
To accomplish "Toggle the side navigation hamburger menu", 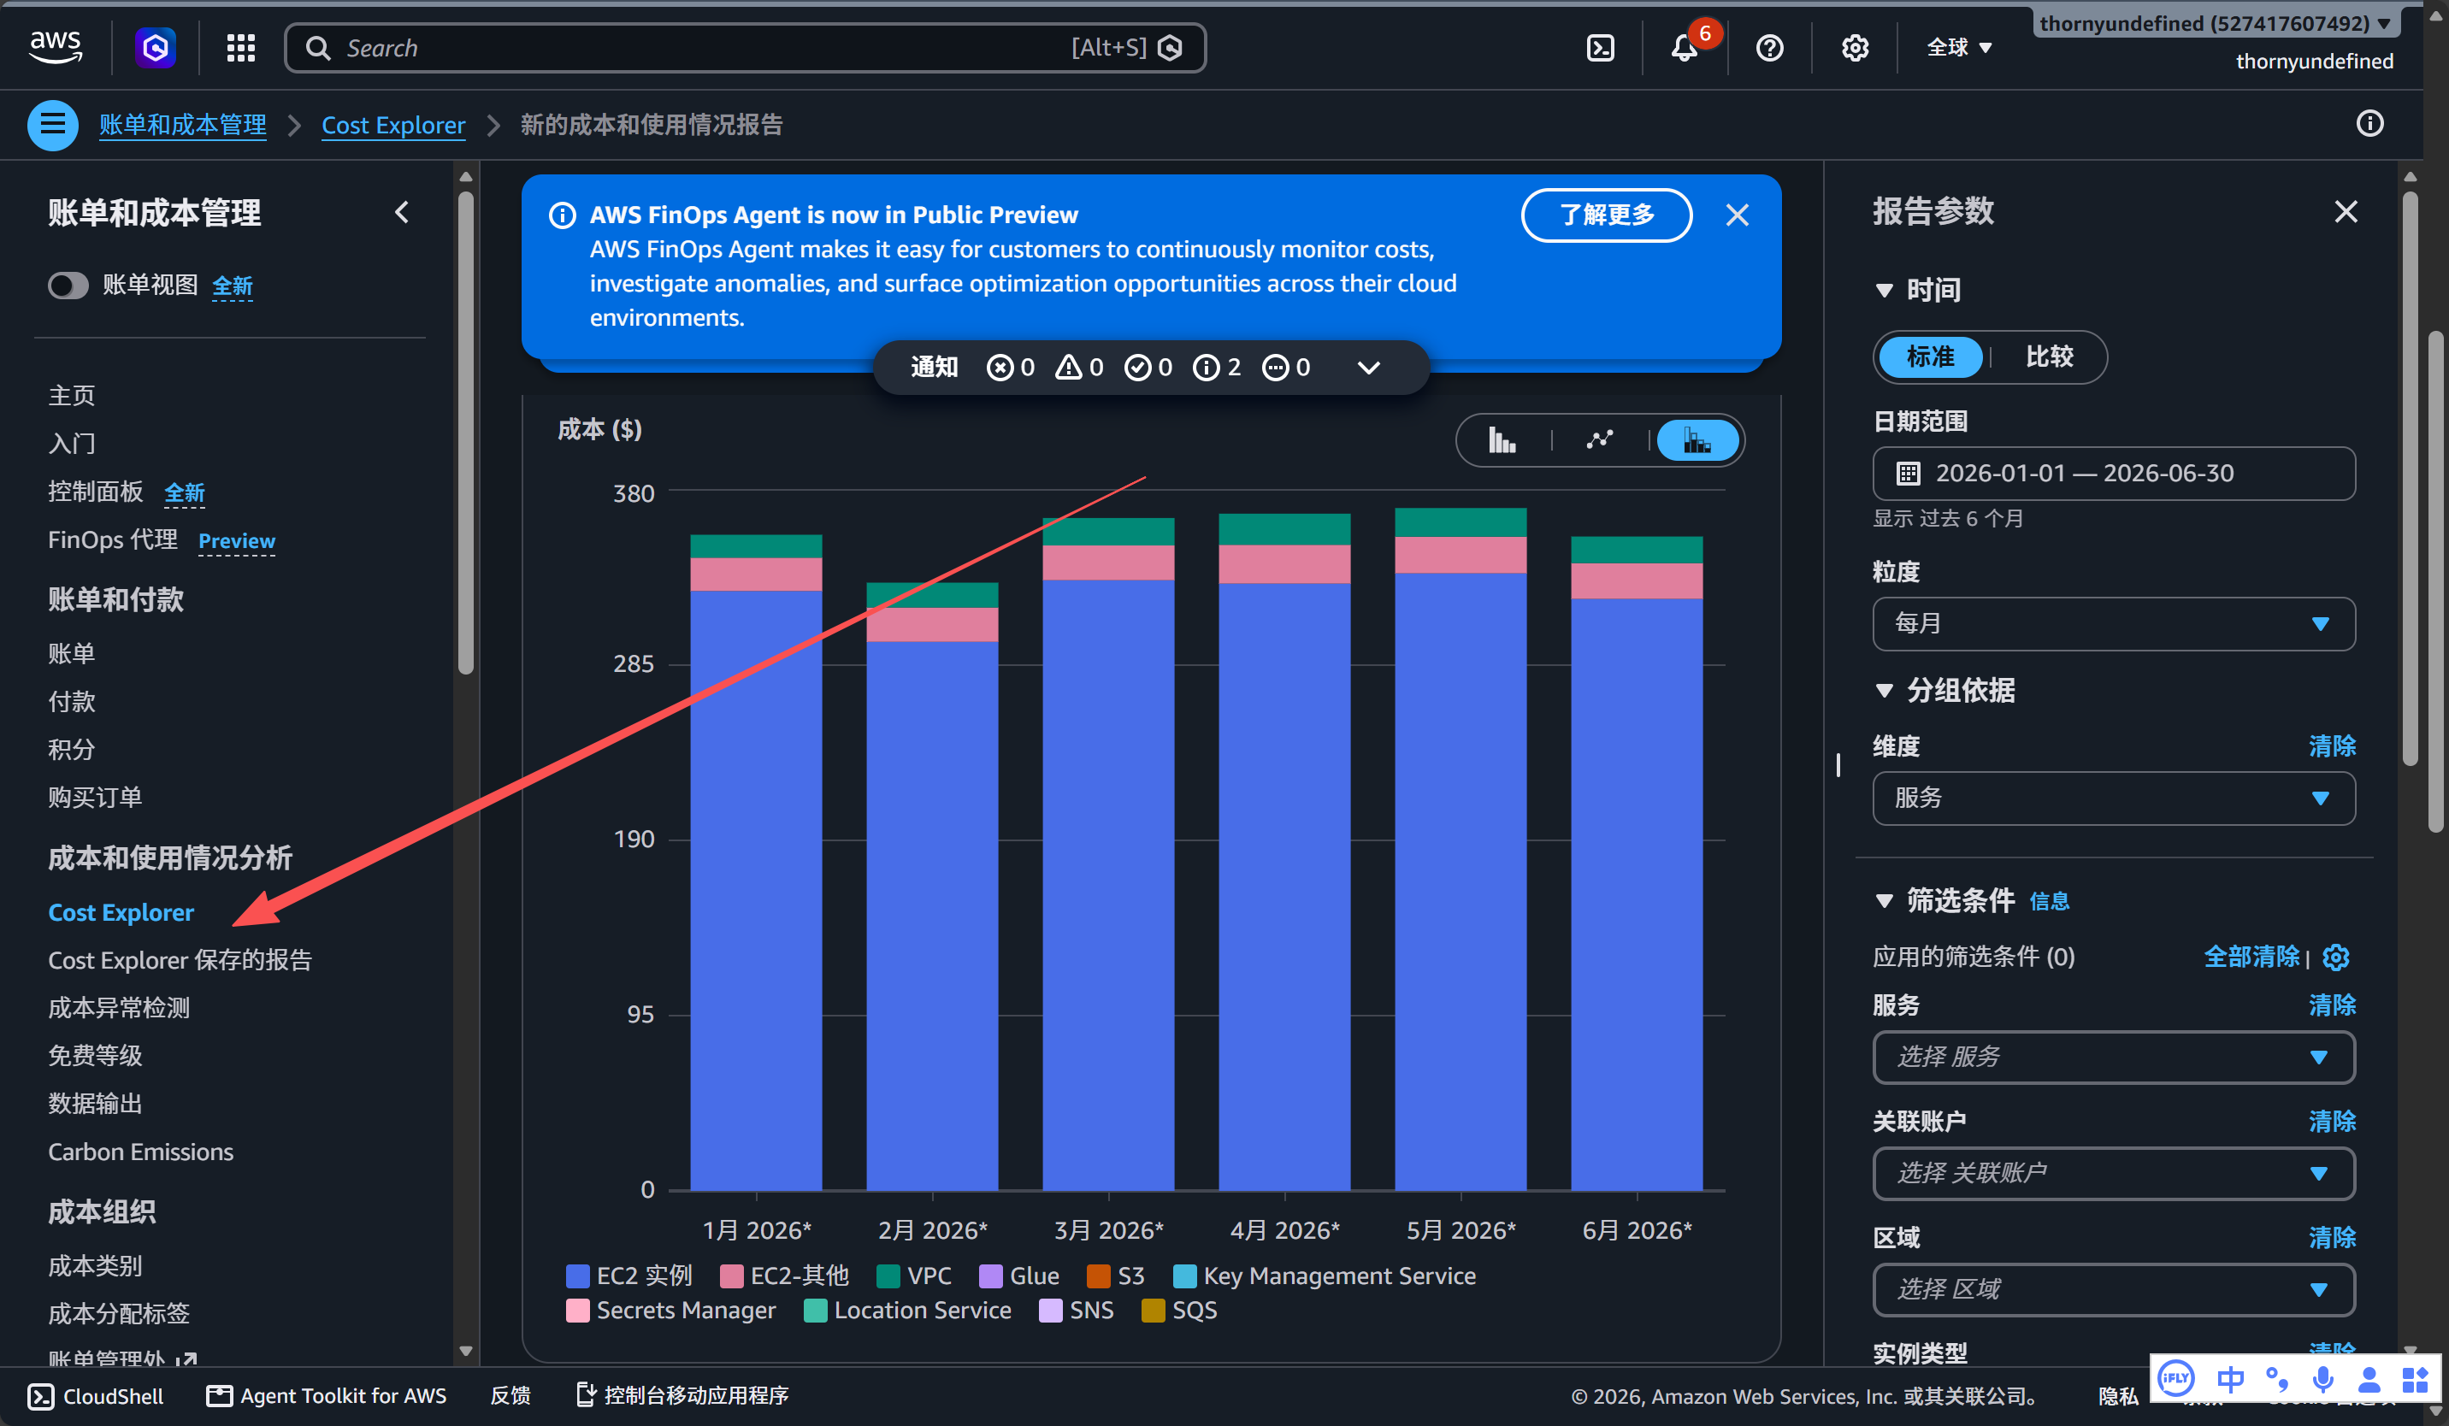I will (x=52, y=124).
